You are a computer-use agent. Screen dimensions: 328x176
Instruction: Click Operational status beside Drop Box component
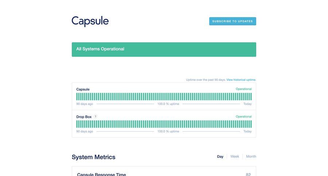click(243, 117)
